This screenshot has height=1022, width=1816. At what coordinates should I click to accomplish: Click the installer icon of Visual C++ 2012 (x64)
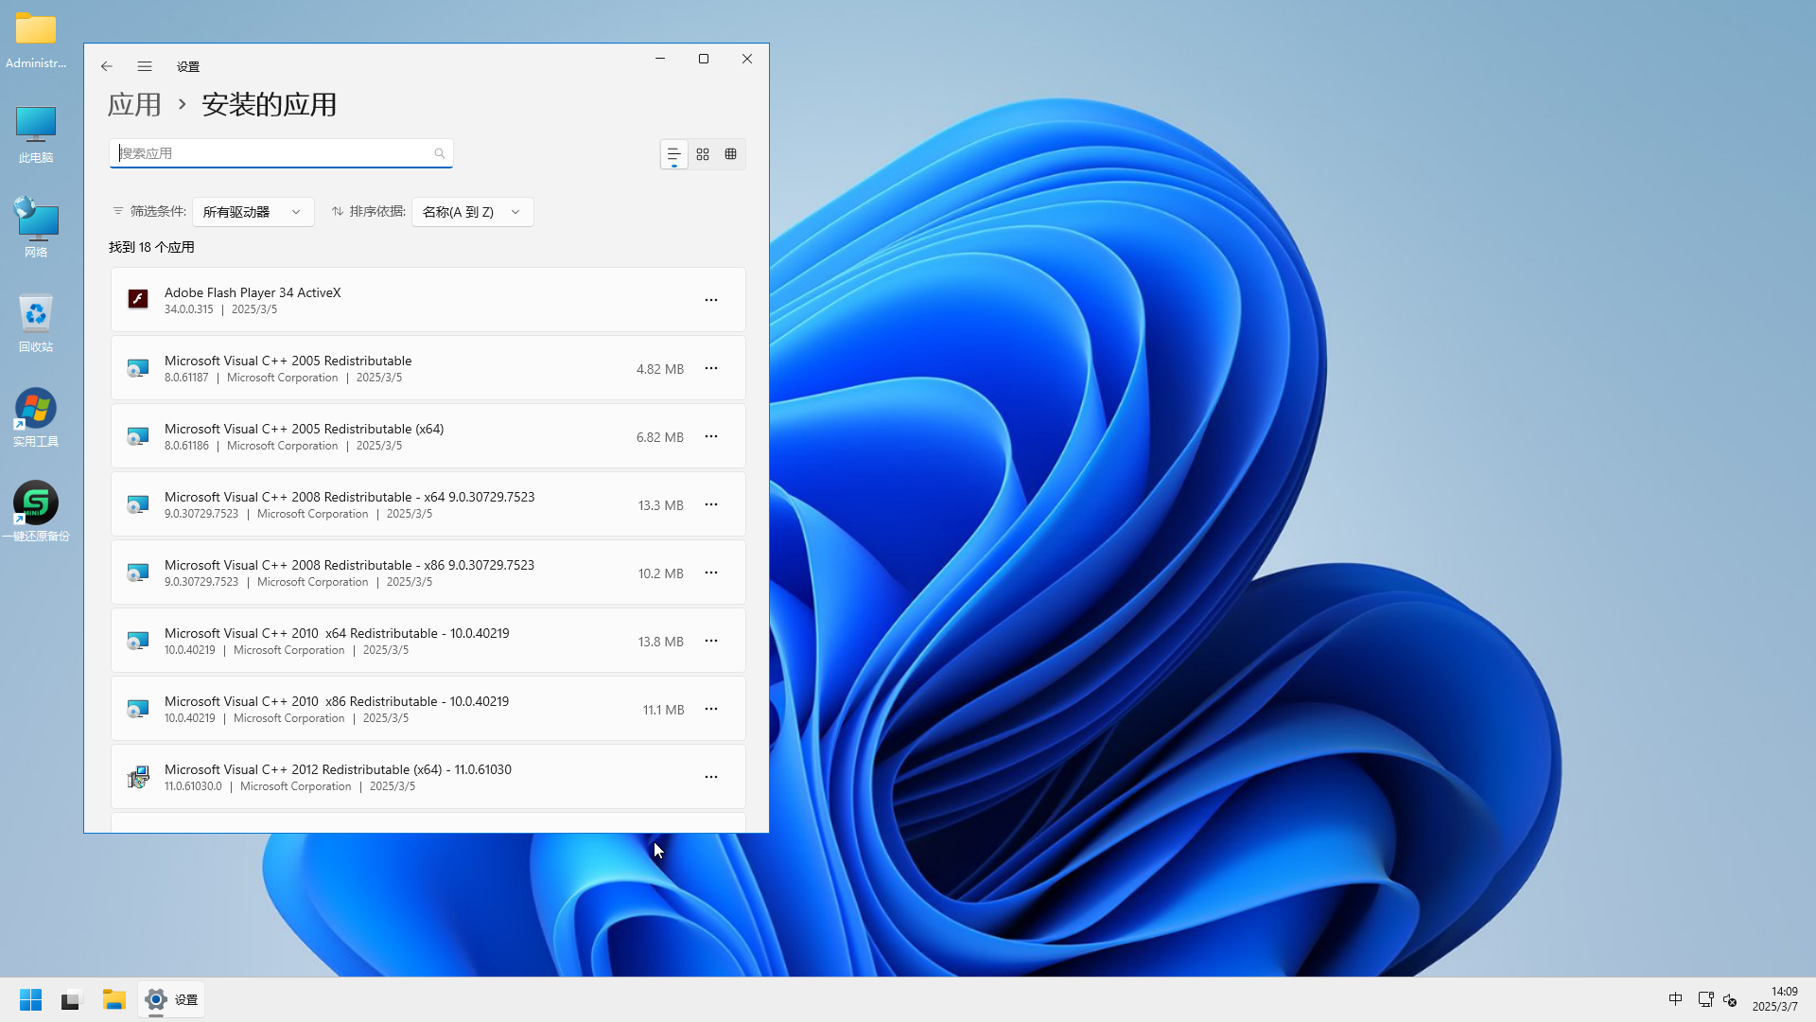pos(138,777)
